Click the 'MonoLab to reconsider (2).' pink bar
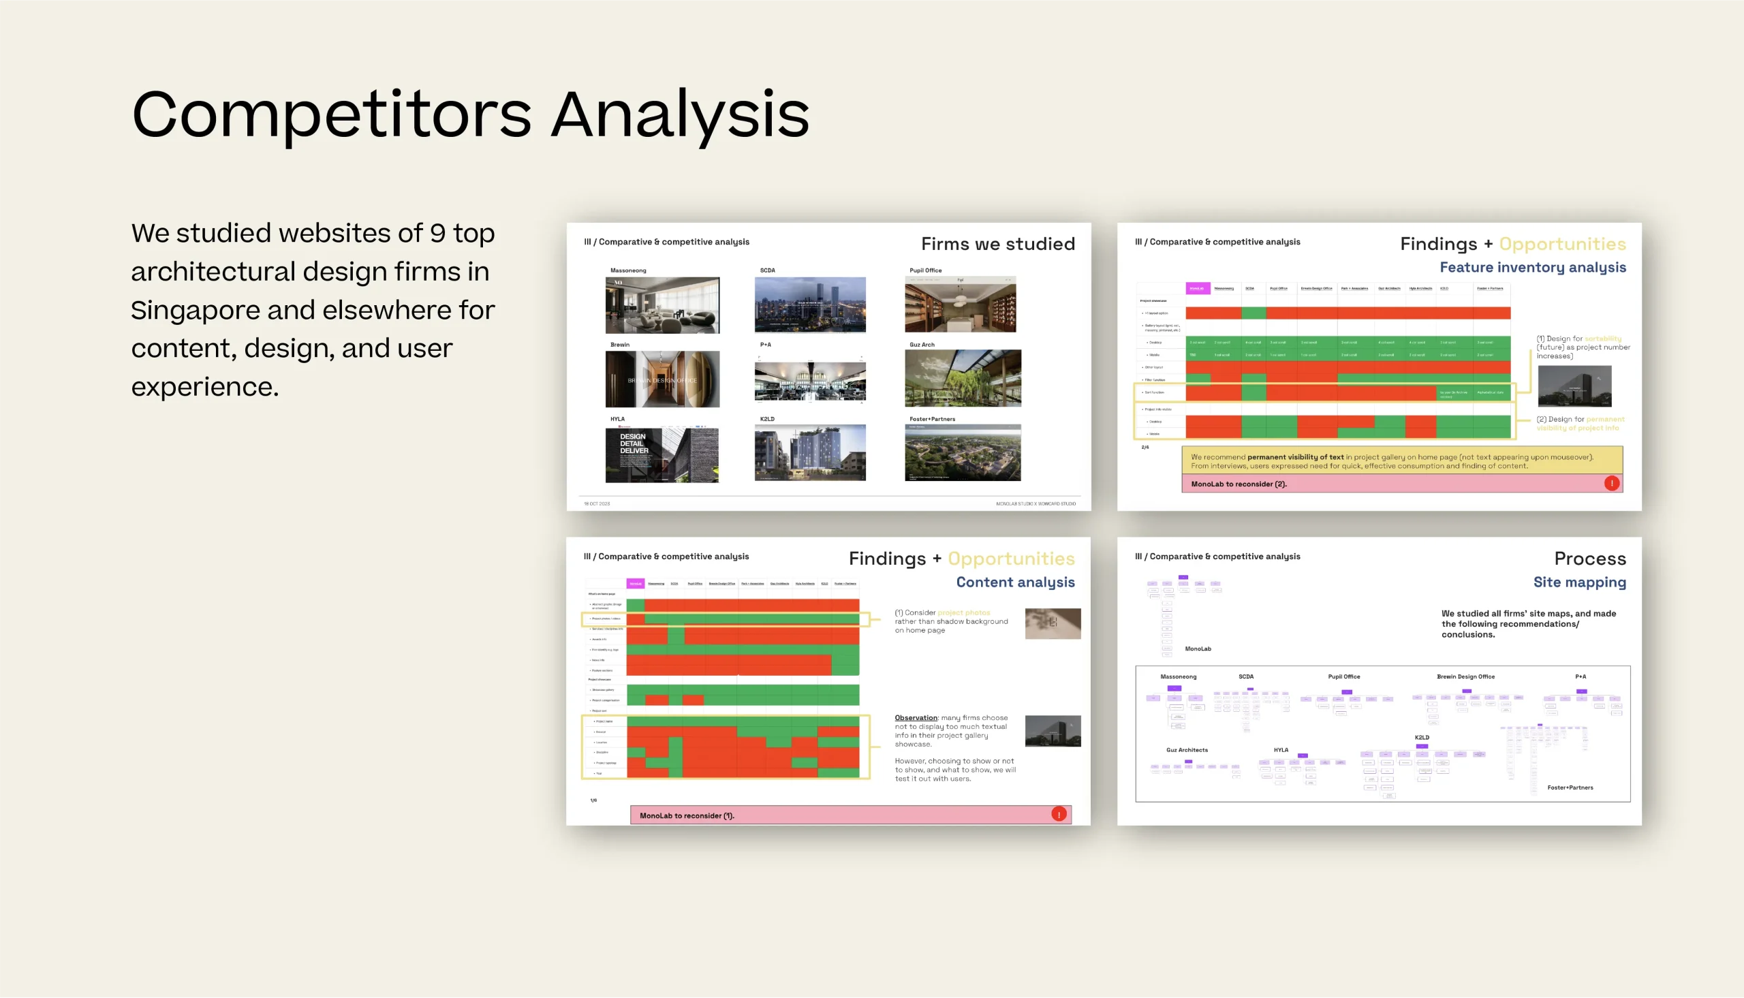 tap(1402, 483)
